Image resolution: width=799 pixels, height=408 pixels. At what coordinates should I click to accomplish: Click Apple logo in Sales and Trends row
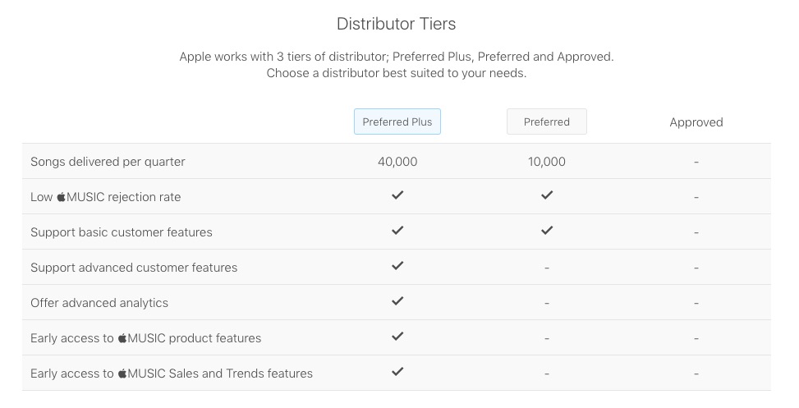coord(122,373)
